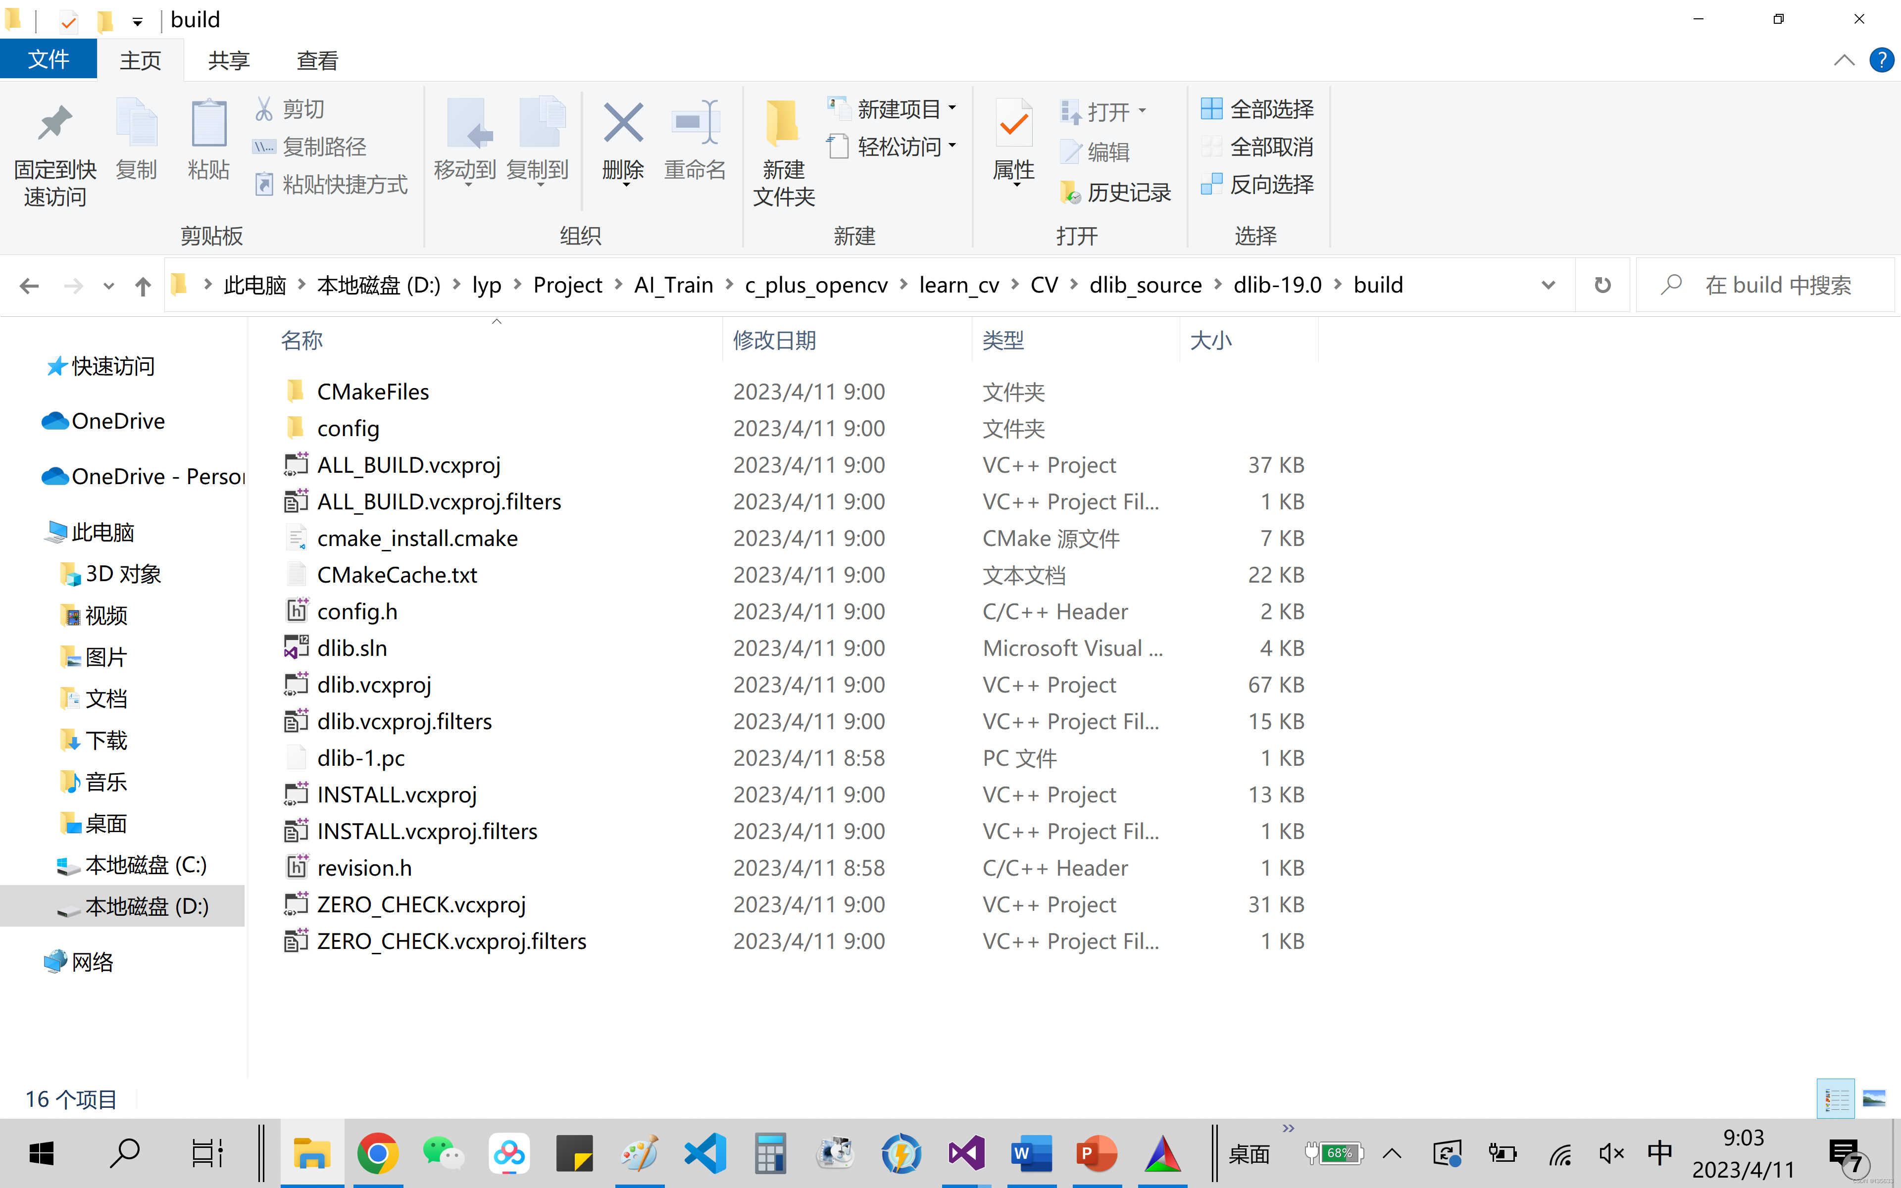
Task: Switch to the 共享 ribbon tab
Action: (229, 59)
